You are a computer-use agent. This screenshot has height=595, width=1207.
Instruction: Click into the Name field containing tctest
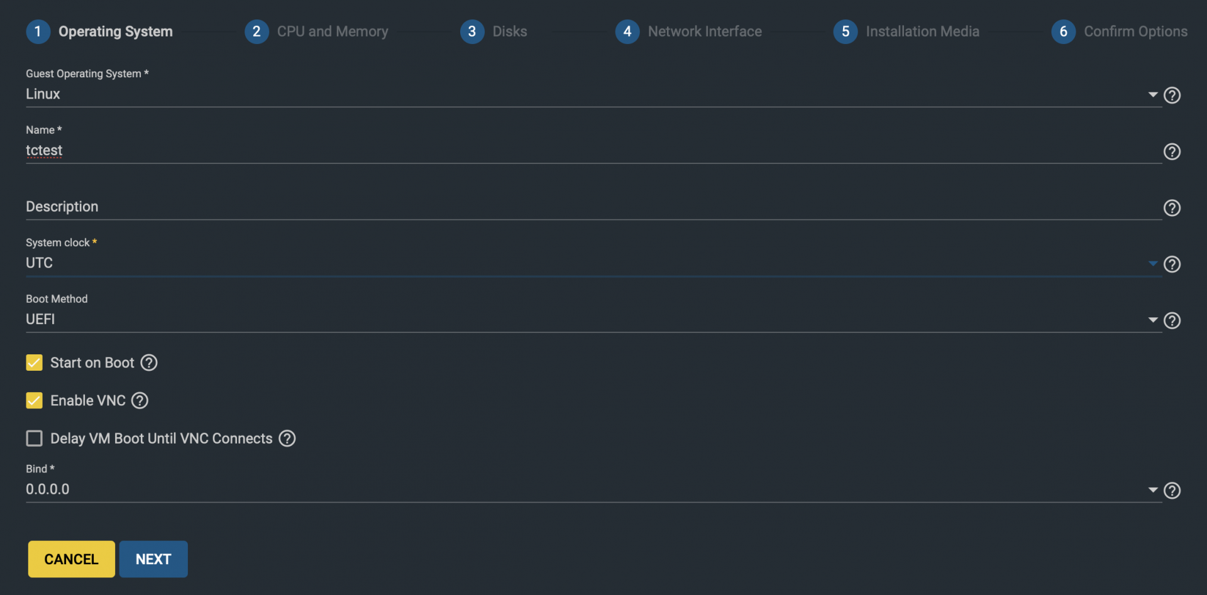(x=593, y=151)
